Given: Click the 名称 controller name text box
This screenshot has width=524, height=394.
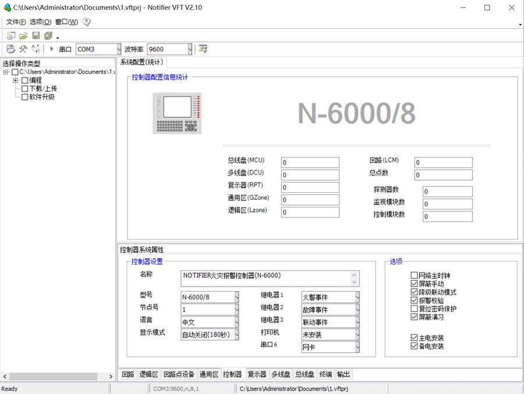Looking at the screenshot, I should pyautogui.click(x=270, y=278).
